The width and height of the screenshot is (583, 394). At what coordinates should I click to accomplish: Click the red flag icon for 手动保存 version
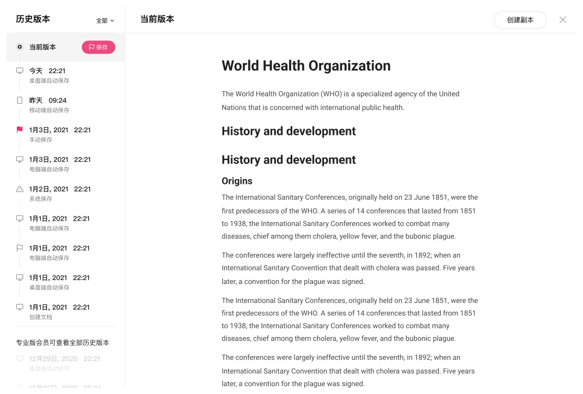(x=20, y=130)
